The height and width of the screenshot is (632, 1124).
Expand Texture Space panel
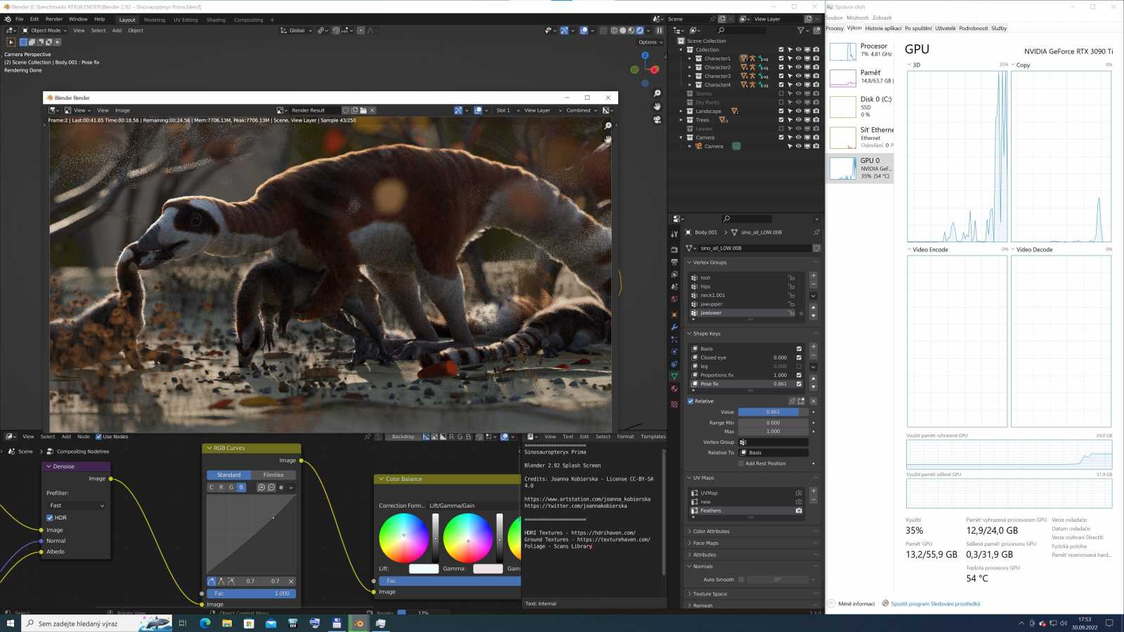pos(710,594)
